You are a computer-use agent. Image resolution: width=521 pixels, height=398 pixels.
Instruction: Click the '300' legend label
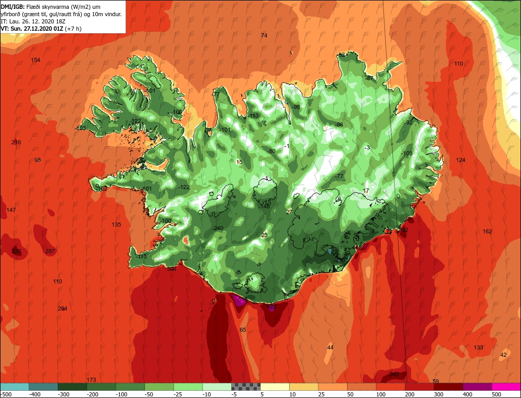pos(439,394)
